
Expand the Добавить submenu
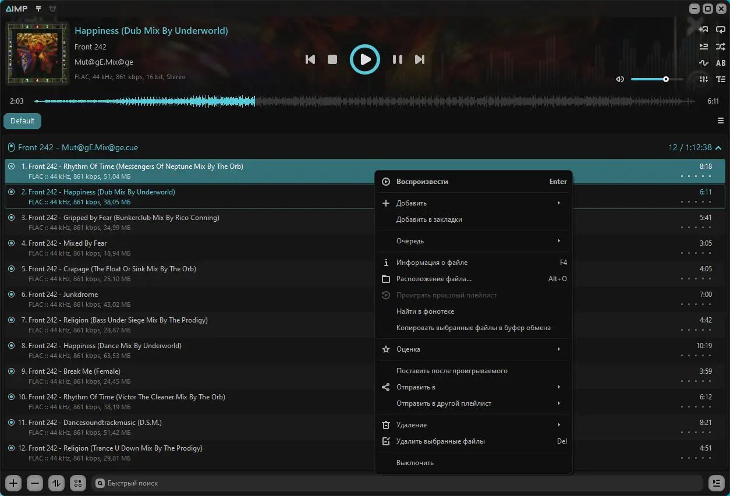473,203
